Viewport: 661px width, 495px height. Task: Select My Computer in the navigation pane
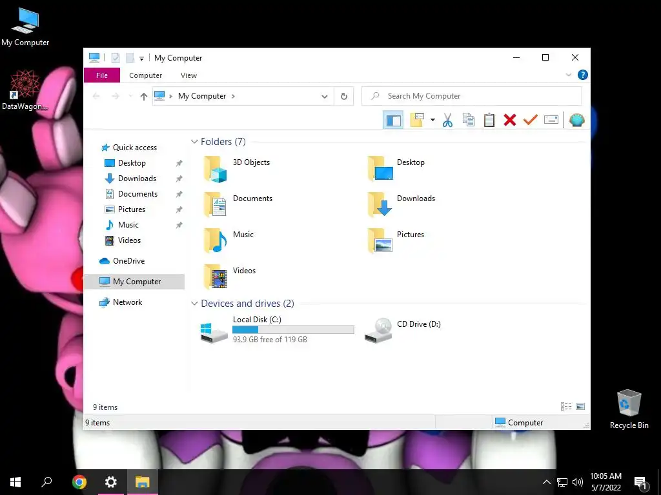click(134, 282)
